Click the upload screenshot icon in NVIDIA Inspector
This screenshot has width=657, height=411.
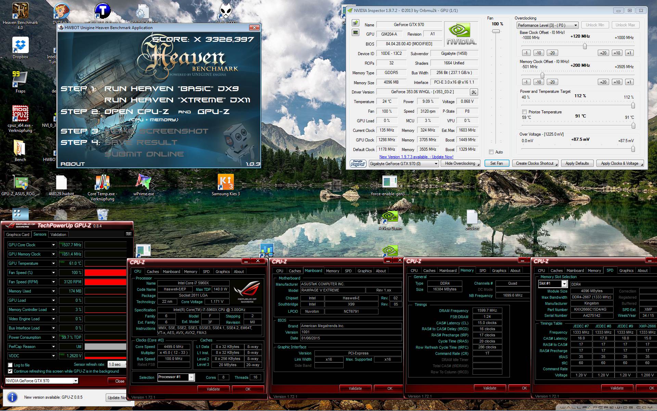(356, 23)
